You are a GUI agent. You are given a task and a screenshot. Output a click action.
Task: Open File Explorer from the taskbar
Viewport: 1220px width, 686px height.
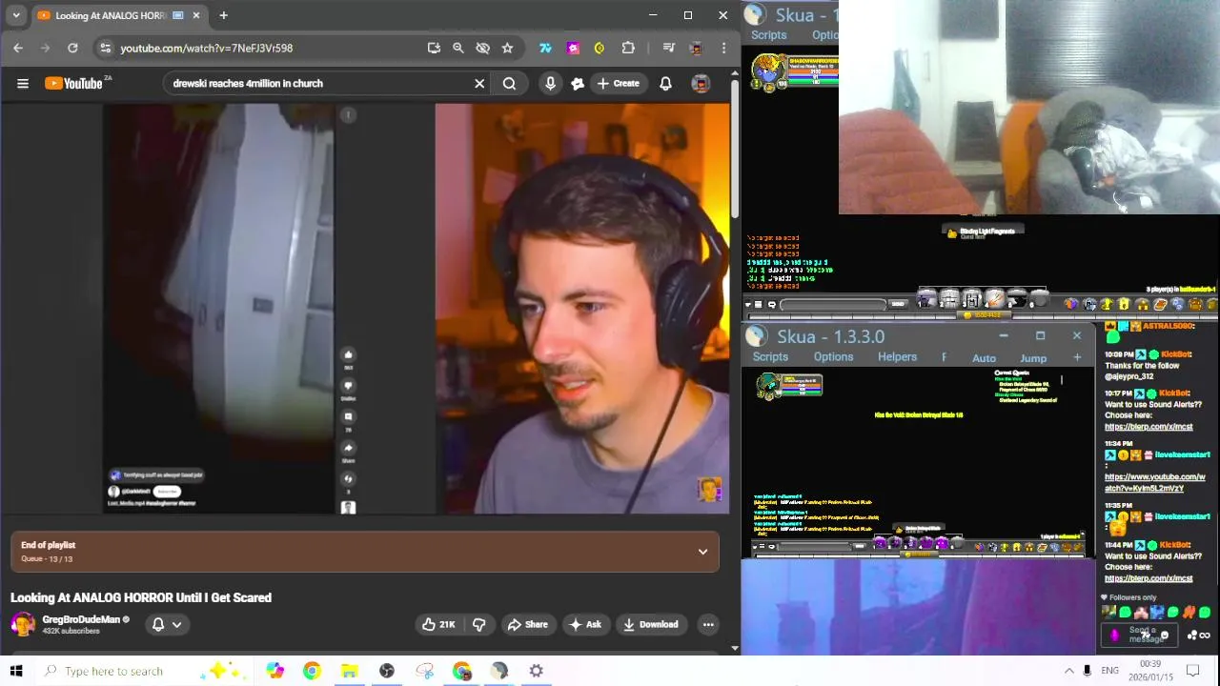(349, 671)
